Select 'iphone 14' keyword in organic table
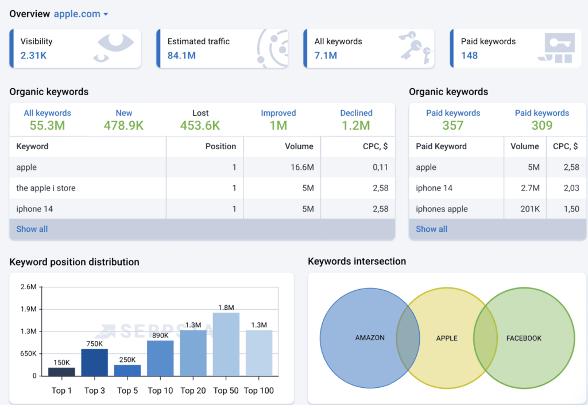588x405 pixels. click(x=34, y=209)
